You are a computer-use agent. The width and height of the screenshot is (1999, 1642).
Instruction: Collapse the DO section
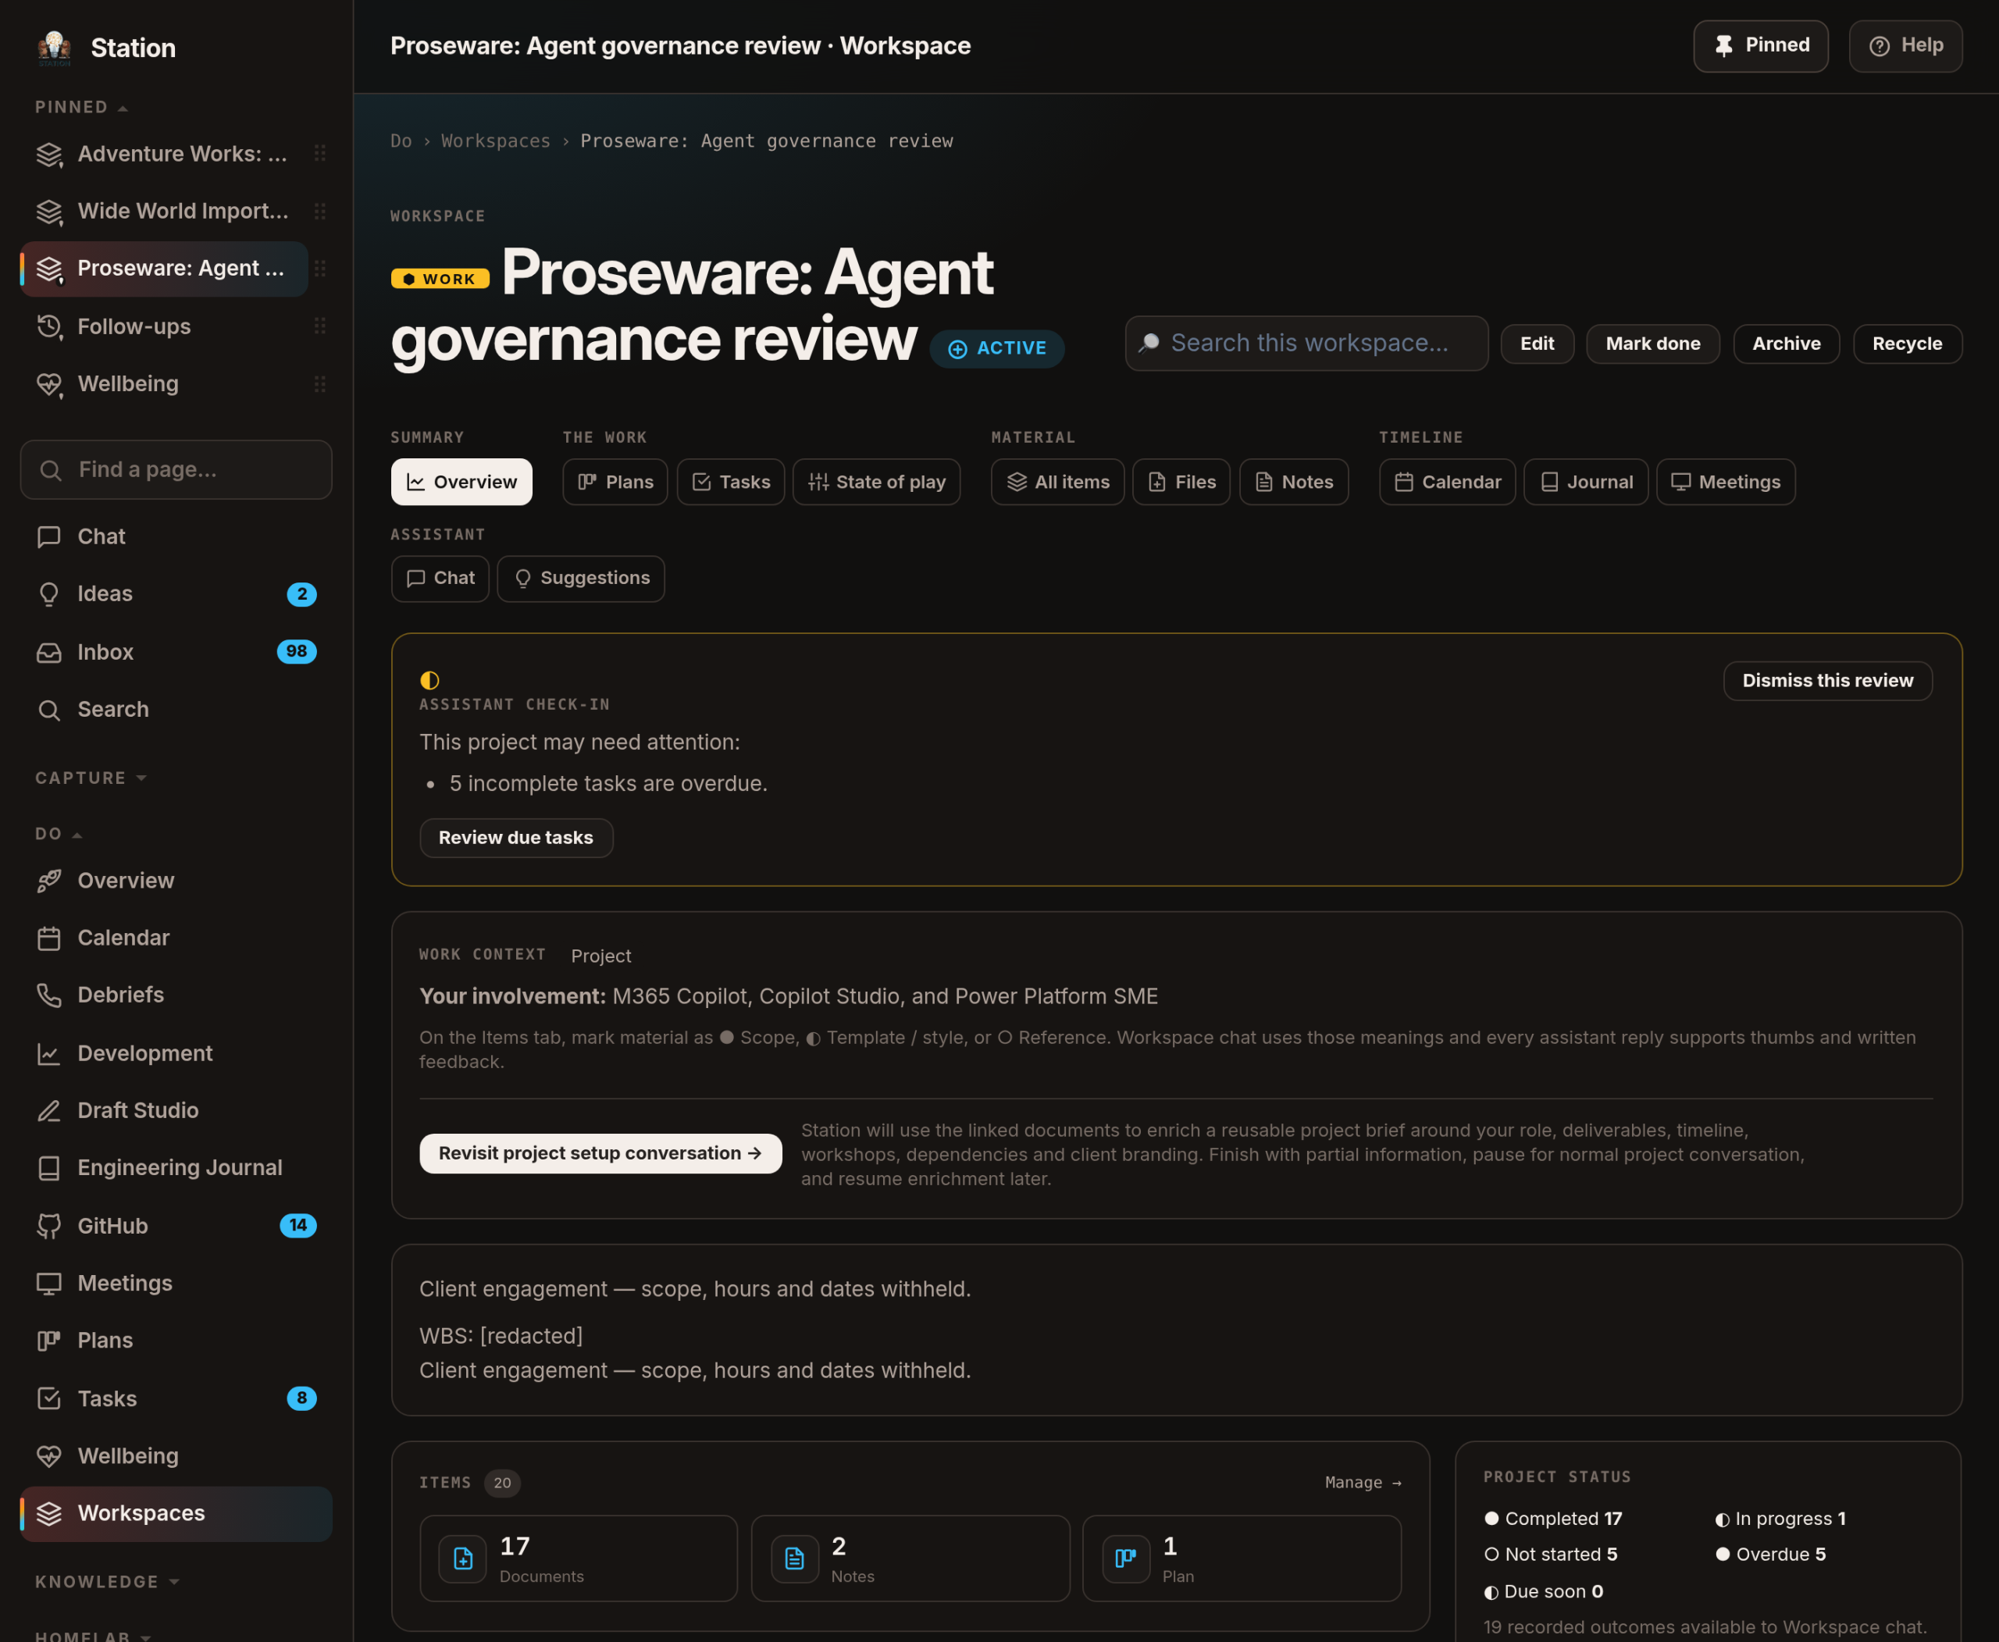click(59, 833)
